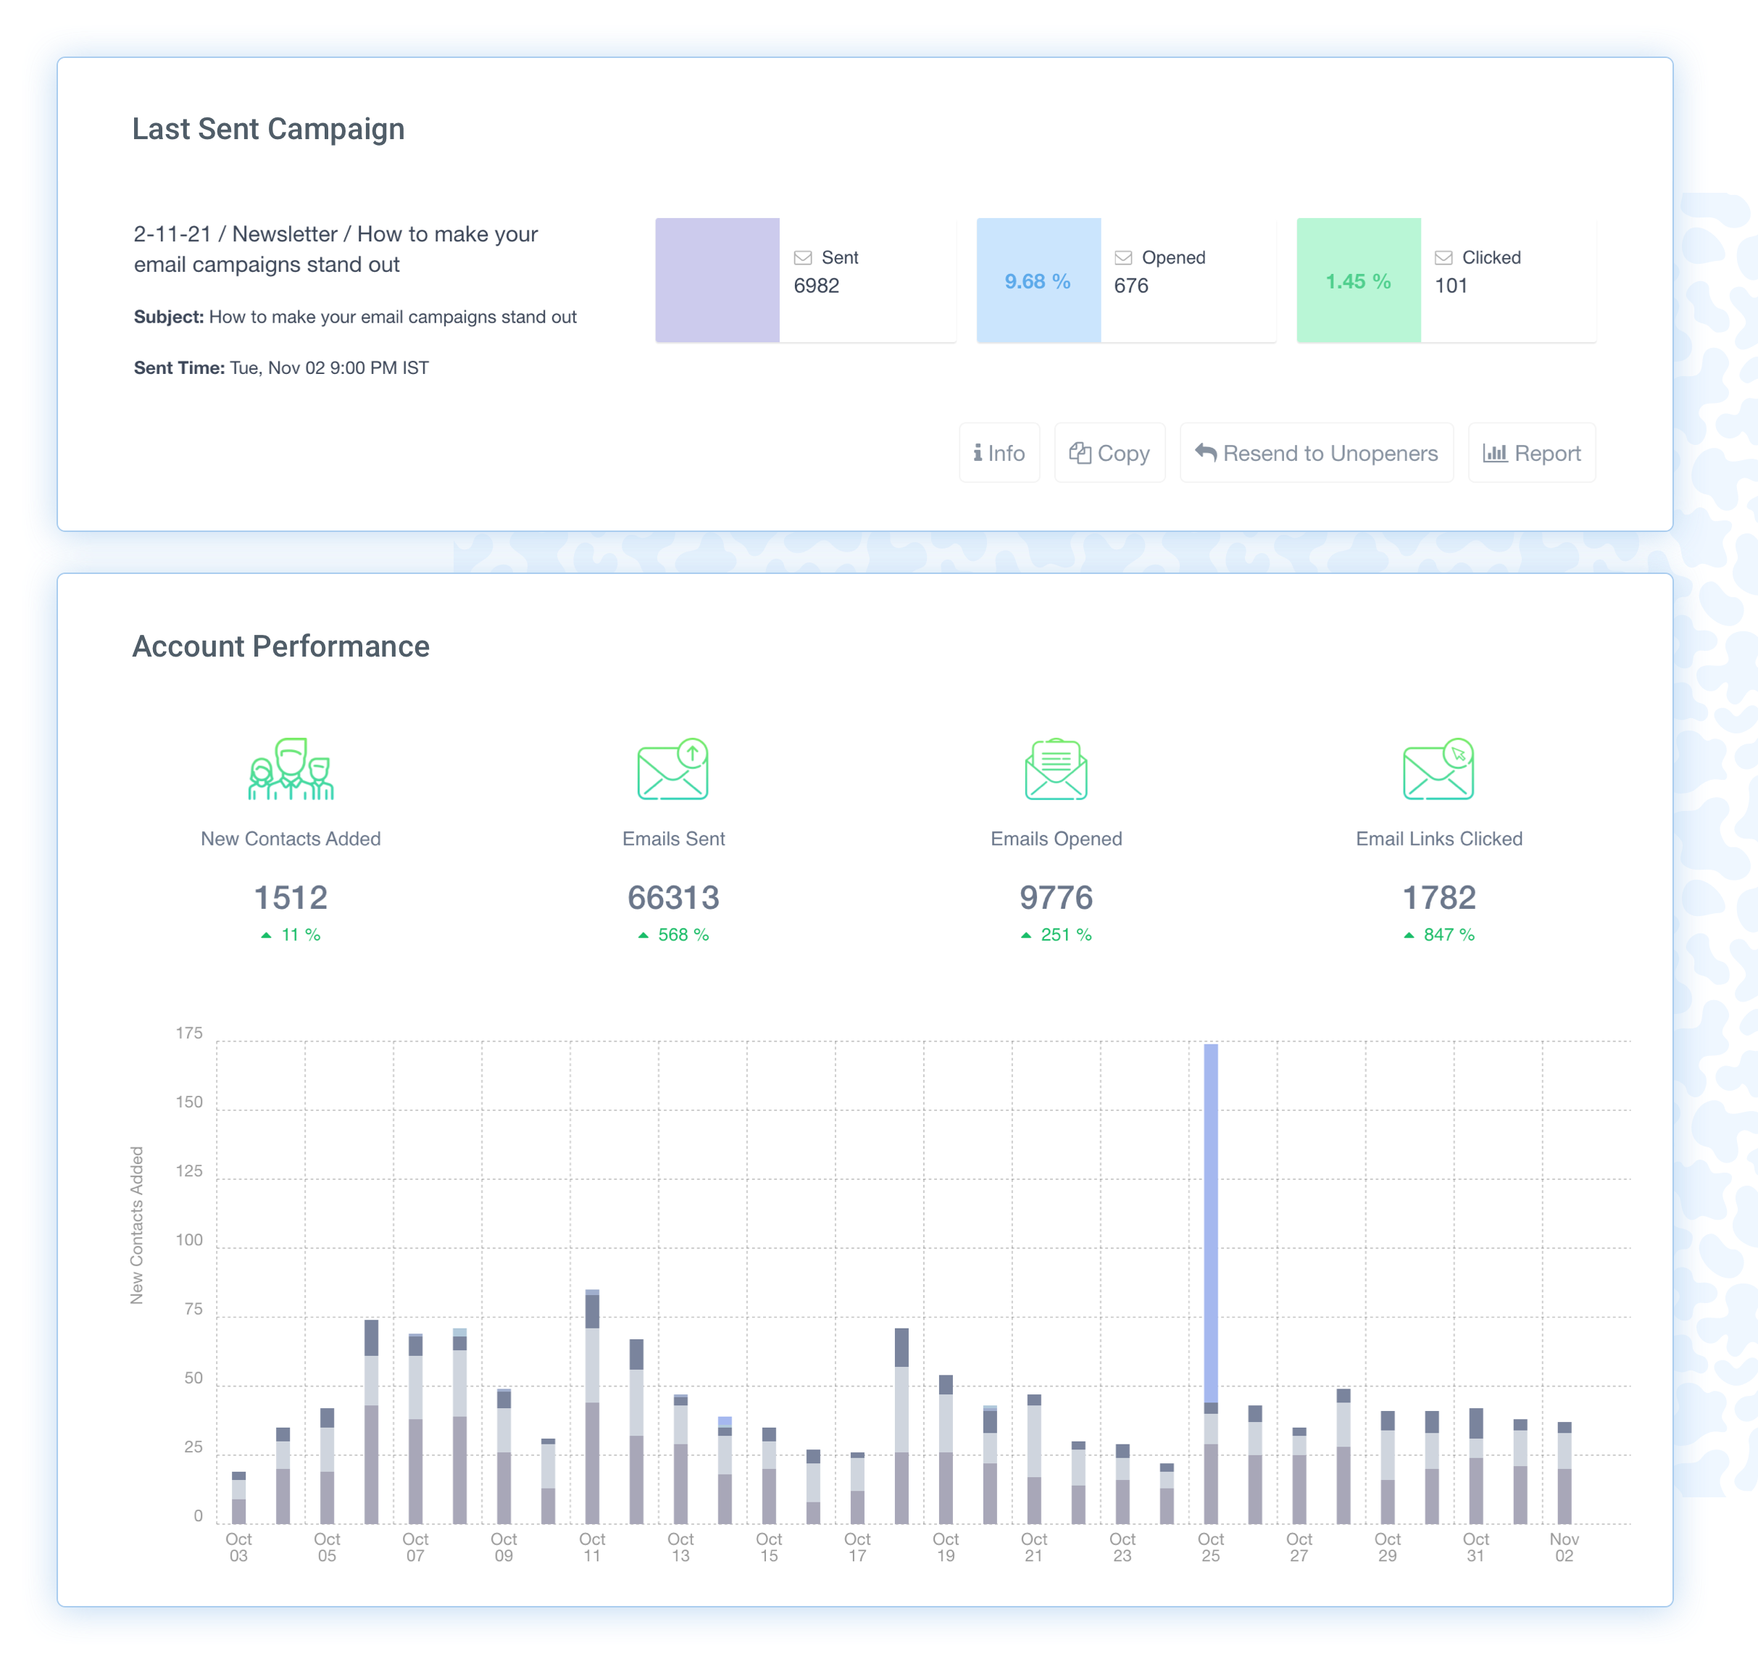Click the Sent Time line
Viewport: 1758px width, 1664px height.
tap(281, 368)
